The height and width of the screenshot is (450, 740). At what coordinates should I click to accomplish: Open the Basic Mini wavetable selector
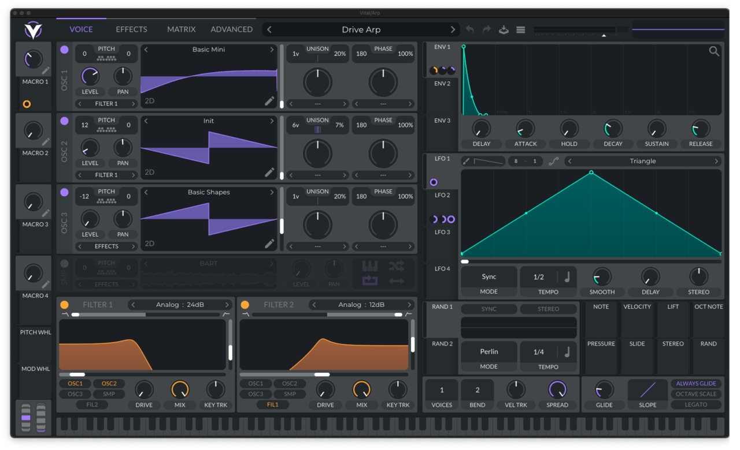[209, 50]
